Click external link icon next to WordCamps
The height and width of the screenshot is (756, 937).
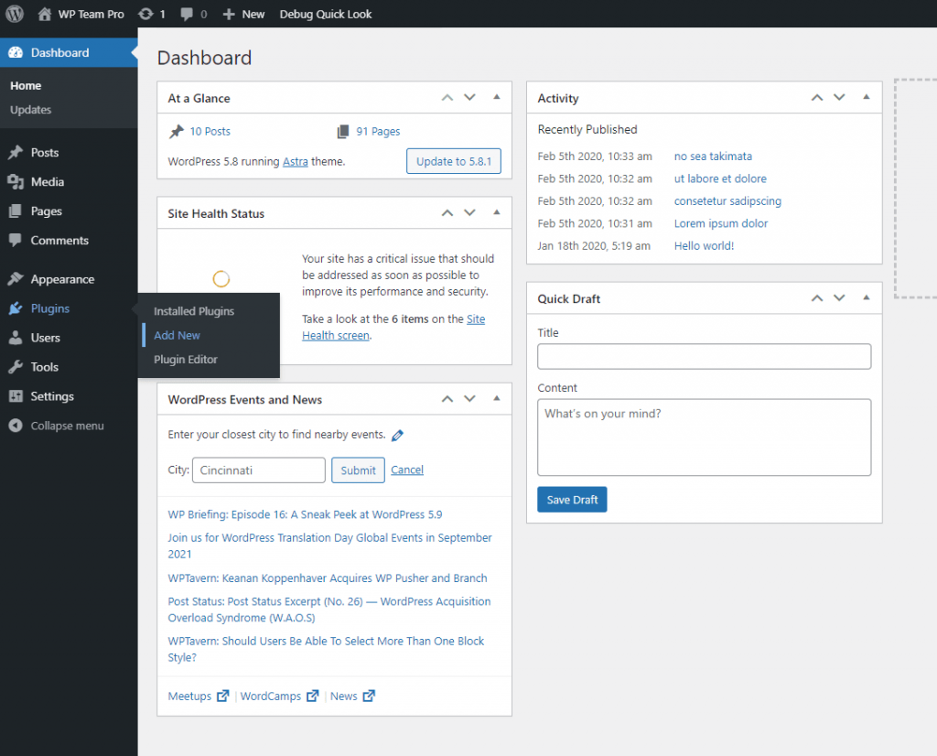point(313,696)
